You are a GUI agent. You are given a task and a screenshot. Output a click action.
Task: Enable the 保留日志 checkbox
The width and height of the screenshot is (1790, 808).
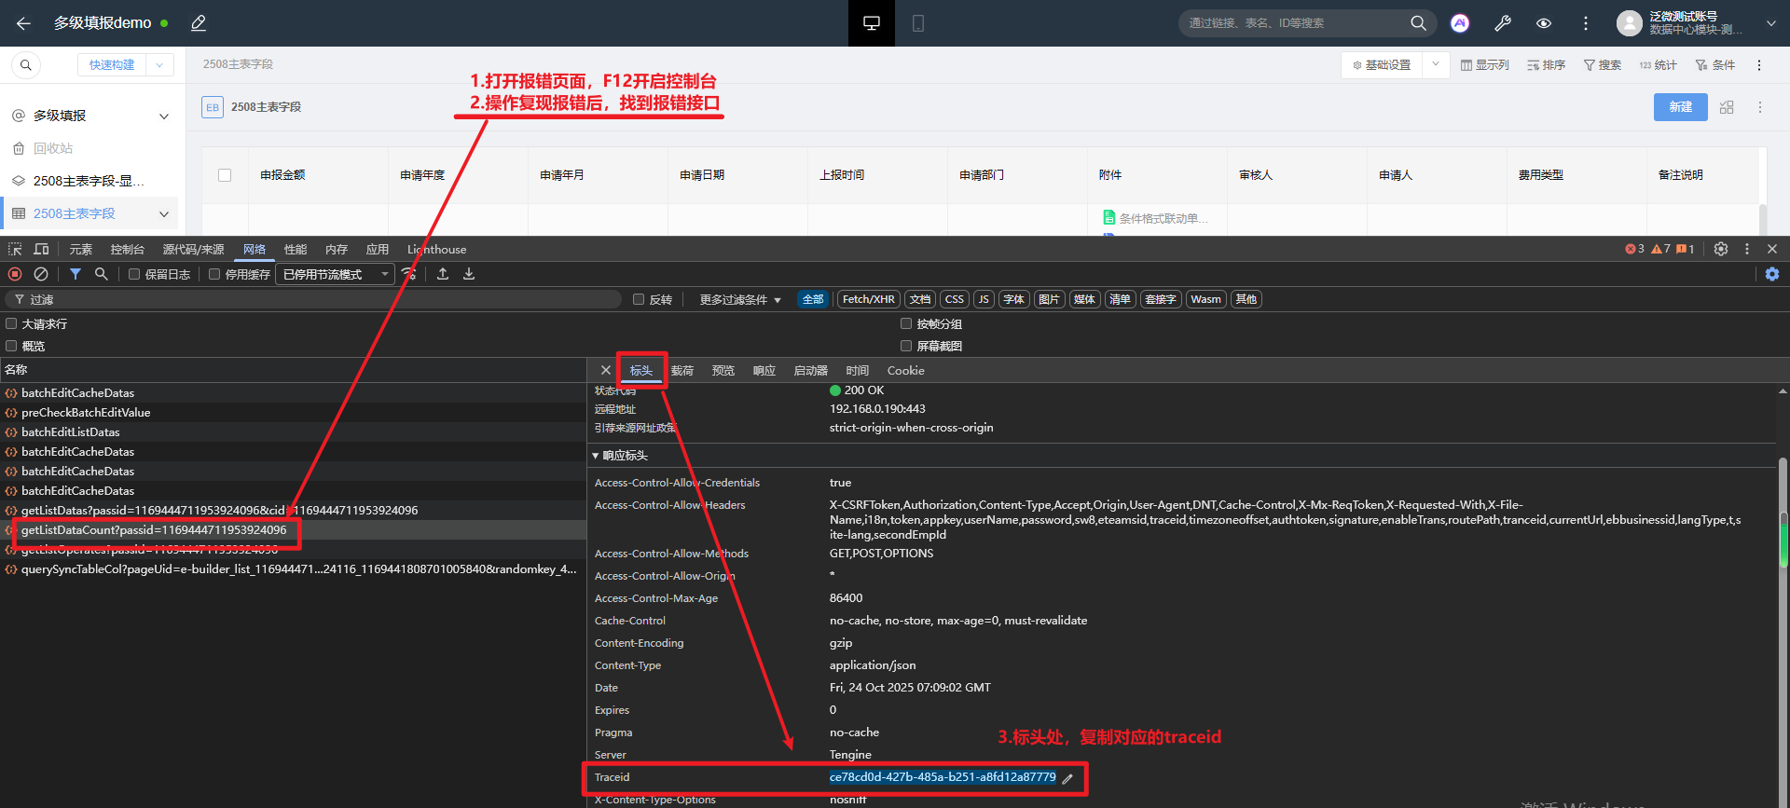134,274
